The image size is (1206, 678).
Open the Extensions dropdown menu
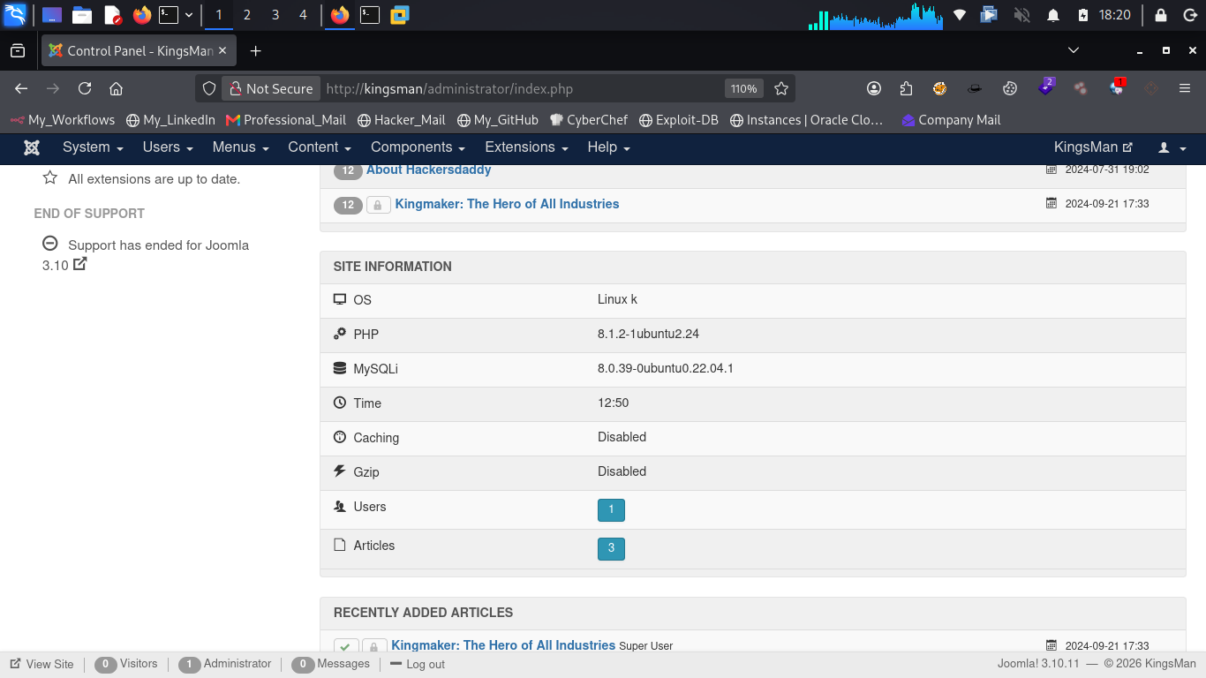point(527,147)
